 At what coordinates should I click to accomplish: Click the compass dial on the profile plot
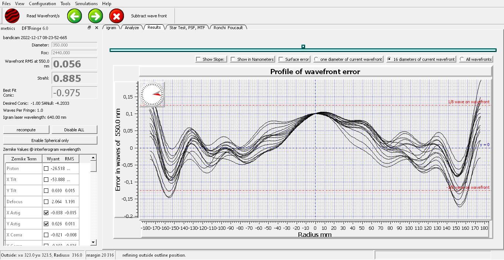tap(152, 94)
